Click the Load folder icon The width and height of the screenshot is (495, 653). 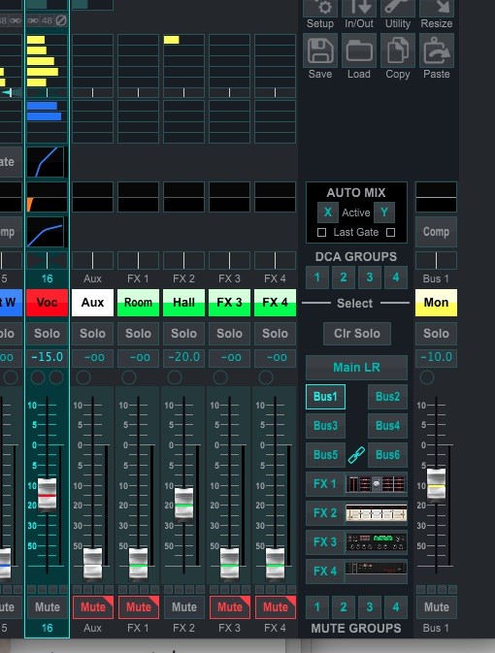tap(359, 50)
